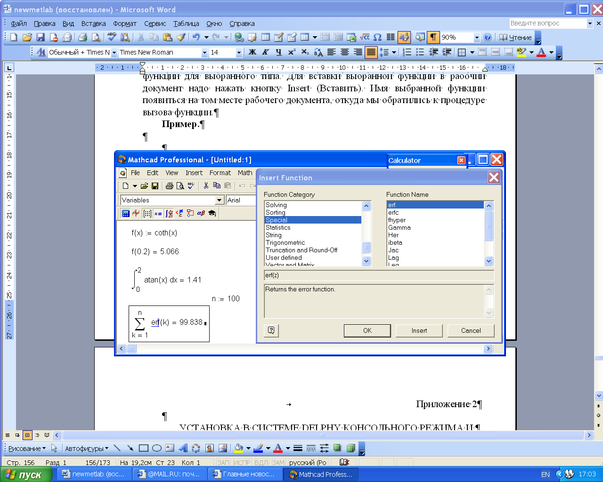Screen dimensions: 603x482
Task: Expand the line spacing dropdown arrow
Action: [394, 52]
